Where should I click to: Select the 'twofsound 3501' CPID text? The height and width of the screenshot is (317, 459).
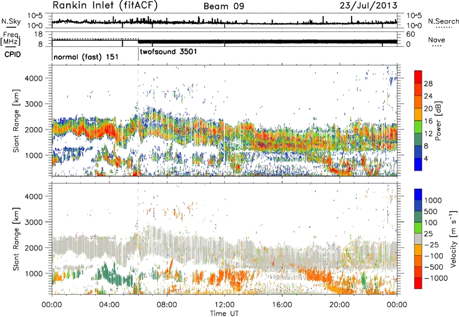(x=168, y=51)
